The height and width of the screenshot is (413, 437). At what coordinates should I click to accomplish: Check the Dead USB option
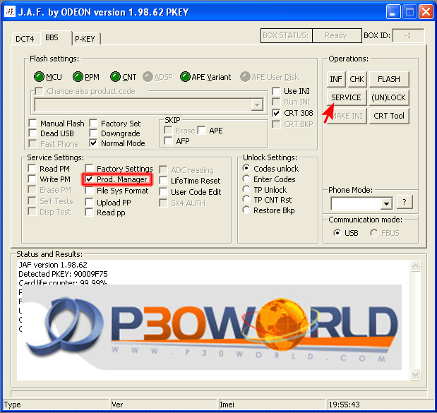click(33, 133)
